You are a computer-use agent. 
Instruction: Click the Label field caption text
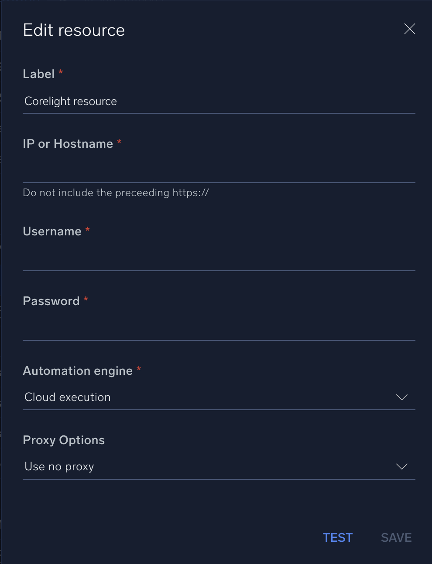click(x=39, y=74)
